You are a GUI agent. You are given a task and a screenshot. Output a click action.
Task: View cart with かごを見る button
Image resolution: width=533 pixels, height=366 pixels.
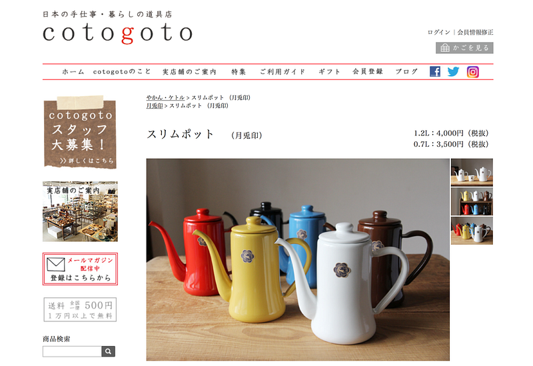pyautogui.click(x=464, y=48)
